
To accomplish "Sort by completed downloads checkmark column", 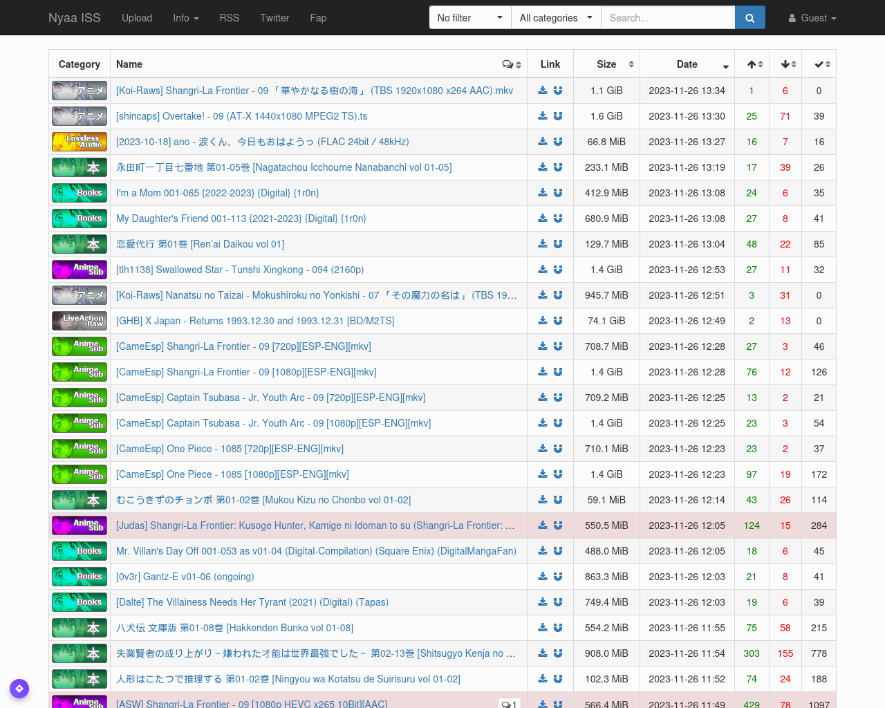I will pyautogui.click(x=819, y=64).
